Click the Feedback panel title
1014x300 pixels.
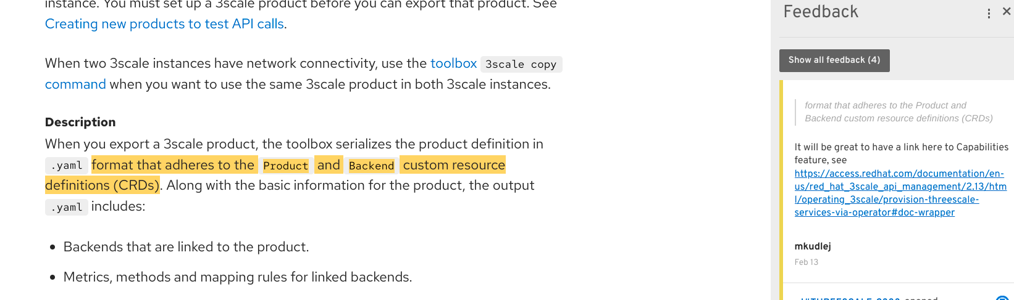point(821,12)
